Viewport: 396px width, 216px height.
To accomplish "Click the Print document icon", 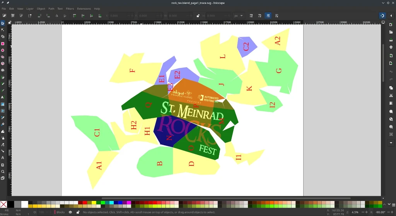I will point(391,47).
